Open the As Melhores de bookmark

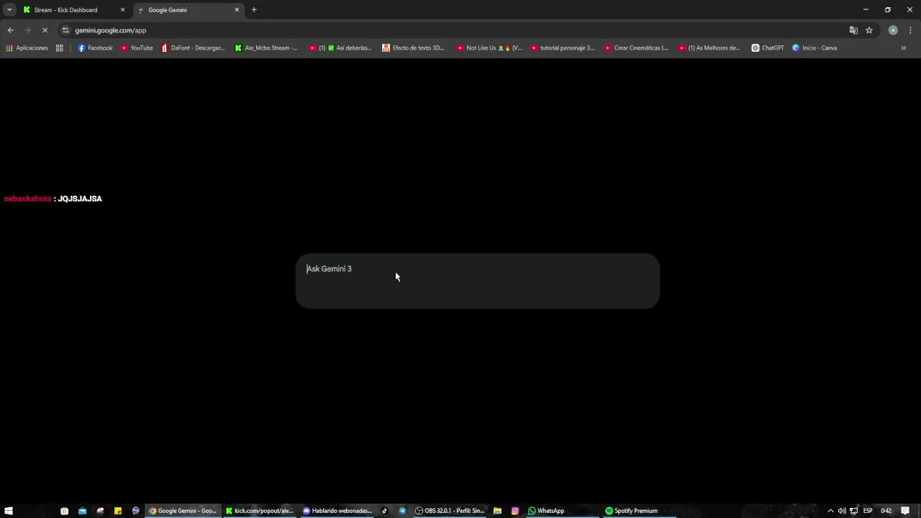[x=709, y=48]
